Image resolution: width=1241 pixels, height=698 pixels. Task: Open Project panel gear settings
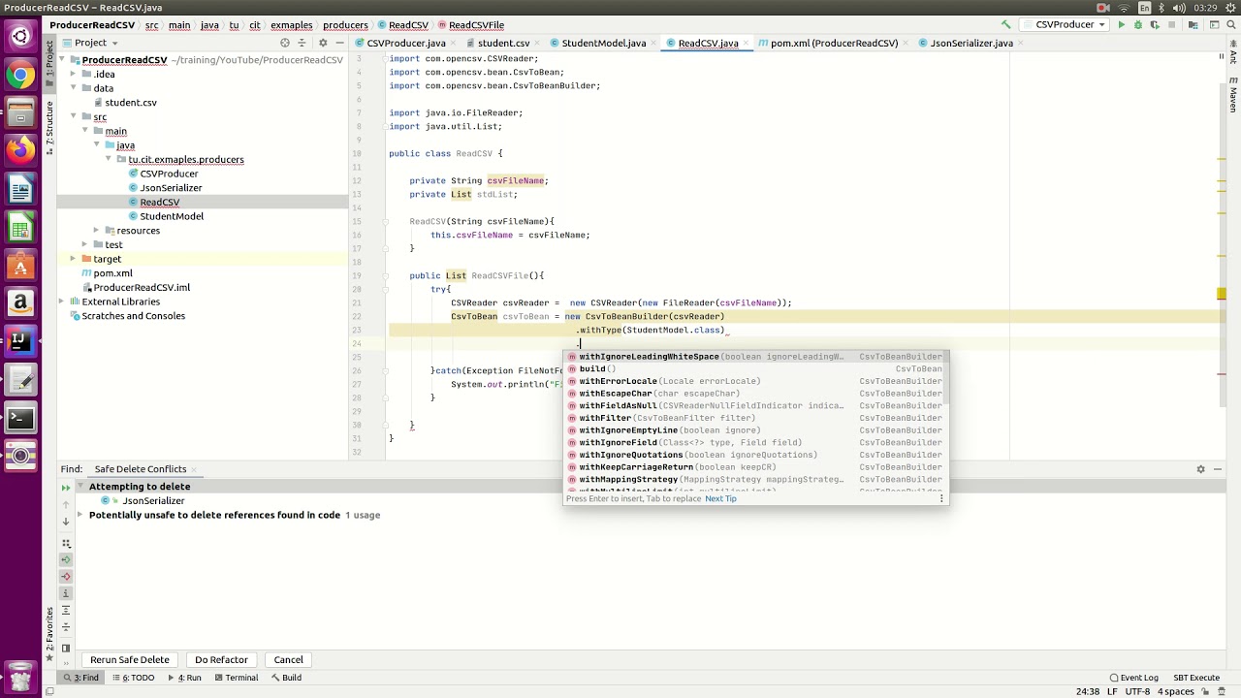(x=323, y=43)
